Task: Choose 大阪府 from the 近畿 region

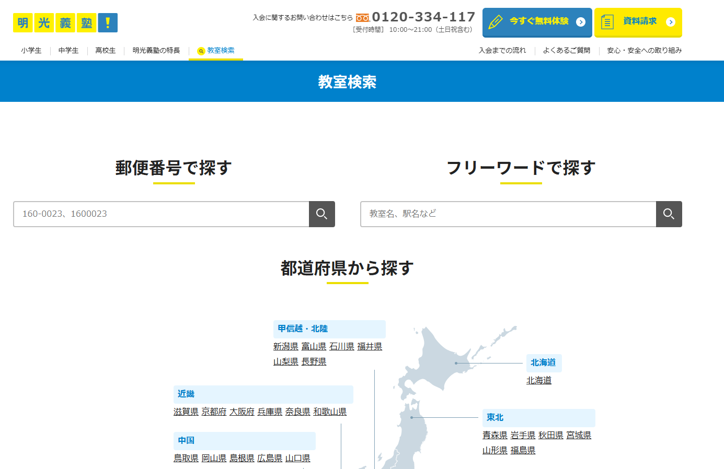Action: [x=242, y=412]
